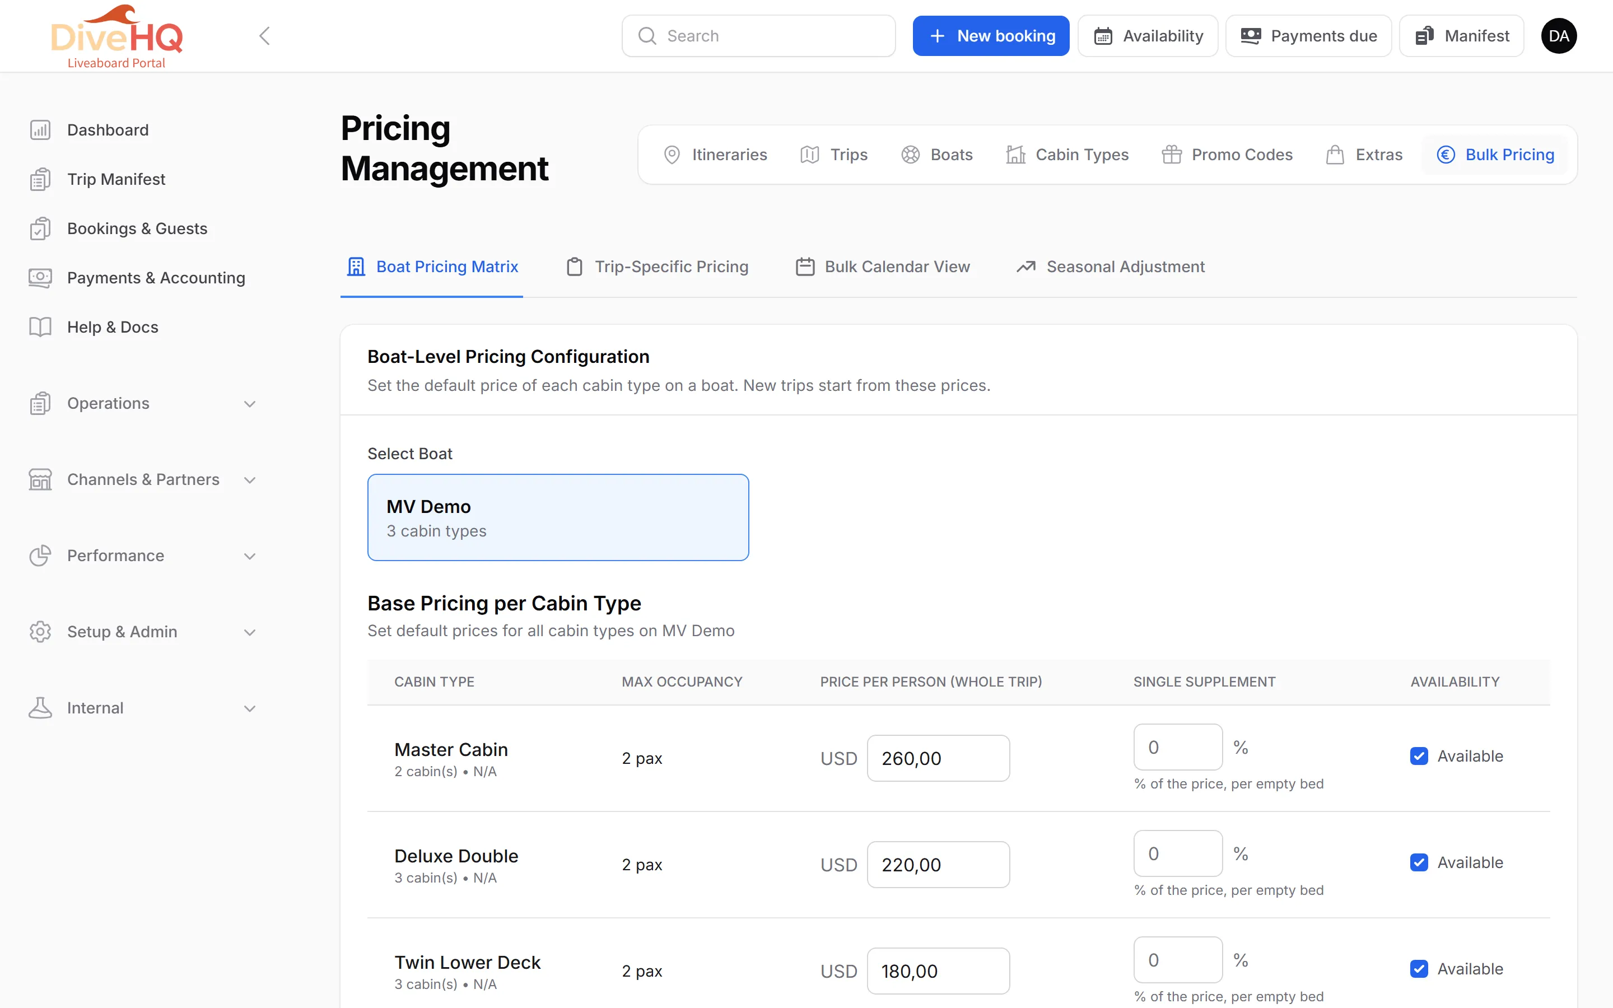Click the Extras bag icon
1613x1008 pixels.
click(1335, 155)
